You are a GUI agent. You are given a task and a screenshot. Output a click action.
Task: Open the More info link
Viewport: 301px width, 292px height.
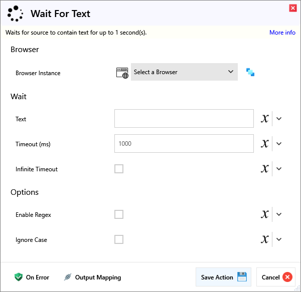pos(282,33)
